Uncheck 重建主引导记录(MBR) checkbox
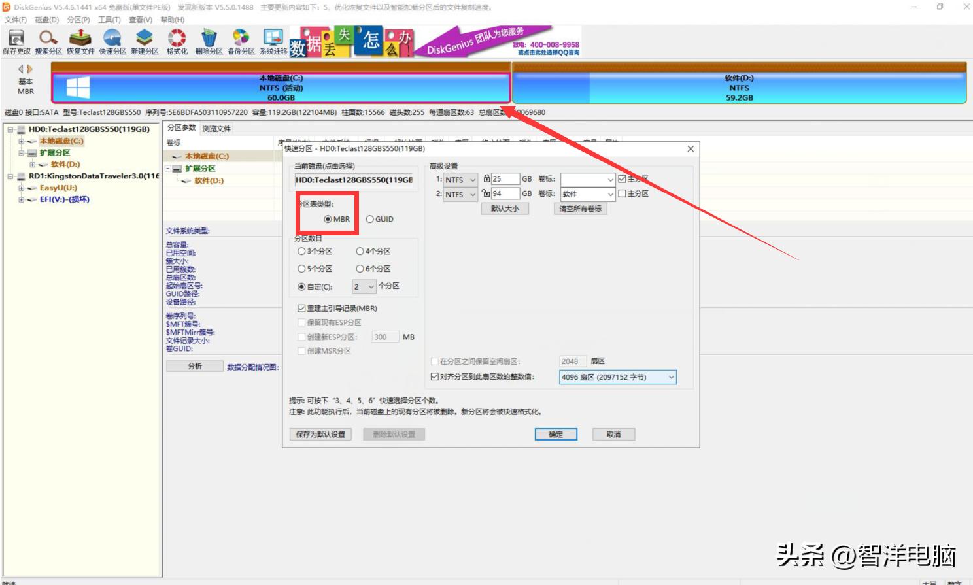Image resolution: width=973 pixels, height=585 pixels. (301, 308)
